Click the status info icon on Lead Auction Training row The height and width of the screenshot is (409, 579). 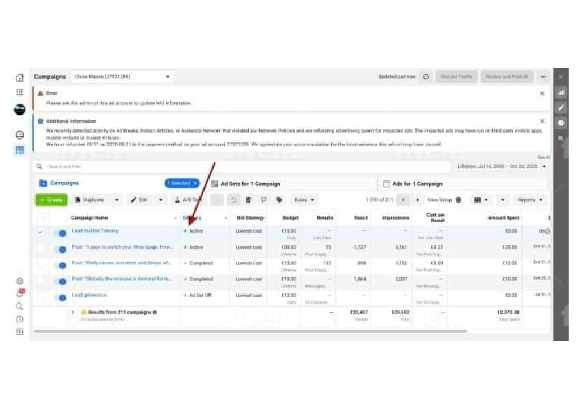click(x=547, y=232)
